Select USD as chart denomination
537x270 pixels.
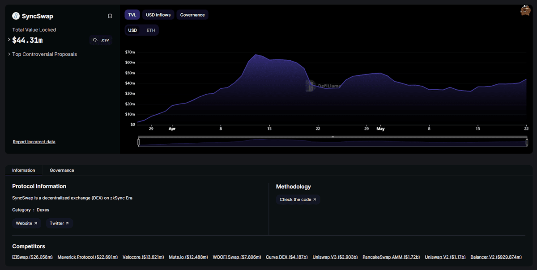pyautogui.click(x=132, y=30)
